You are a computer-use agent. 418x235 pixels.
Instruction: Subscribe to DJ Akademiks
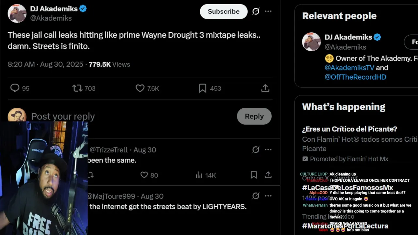pyautogui.click(x=224, y=11)
